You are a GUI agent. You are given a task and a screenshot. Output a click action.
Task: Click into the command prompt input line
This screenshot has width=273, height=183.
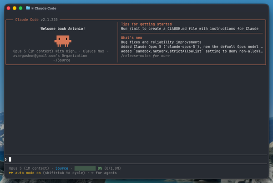[x=136, y=159]
